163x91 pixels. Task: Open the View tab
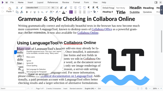(x=95, y=2)
